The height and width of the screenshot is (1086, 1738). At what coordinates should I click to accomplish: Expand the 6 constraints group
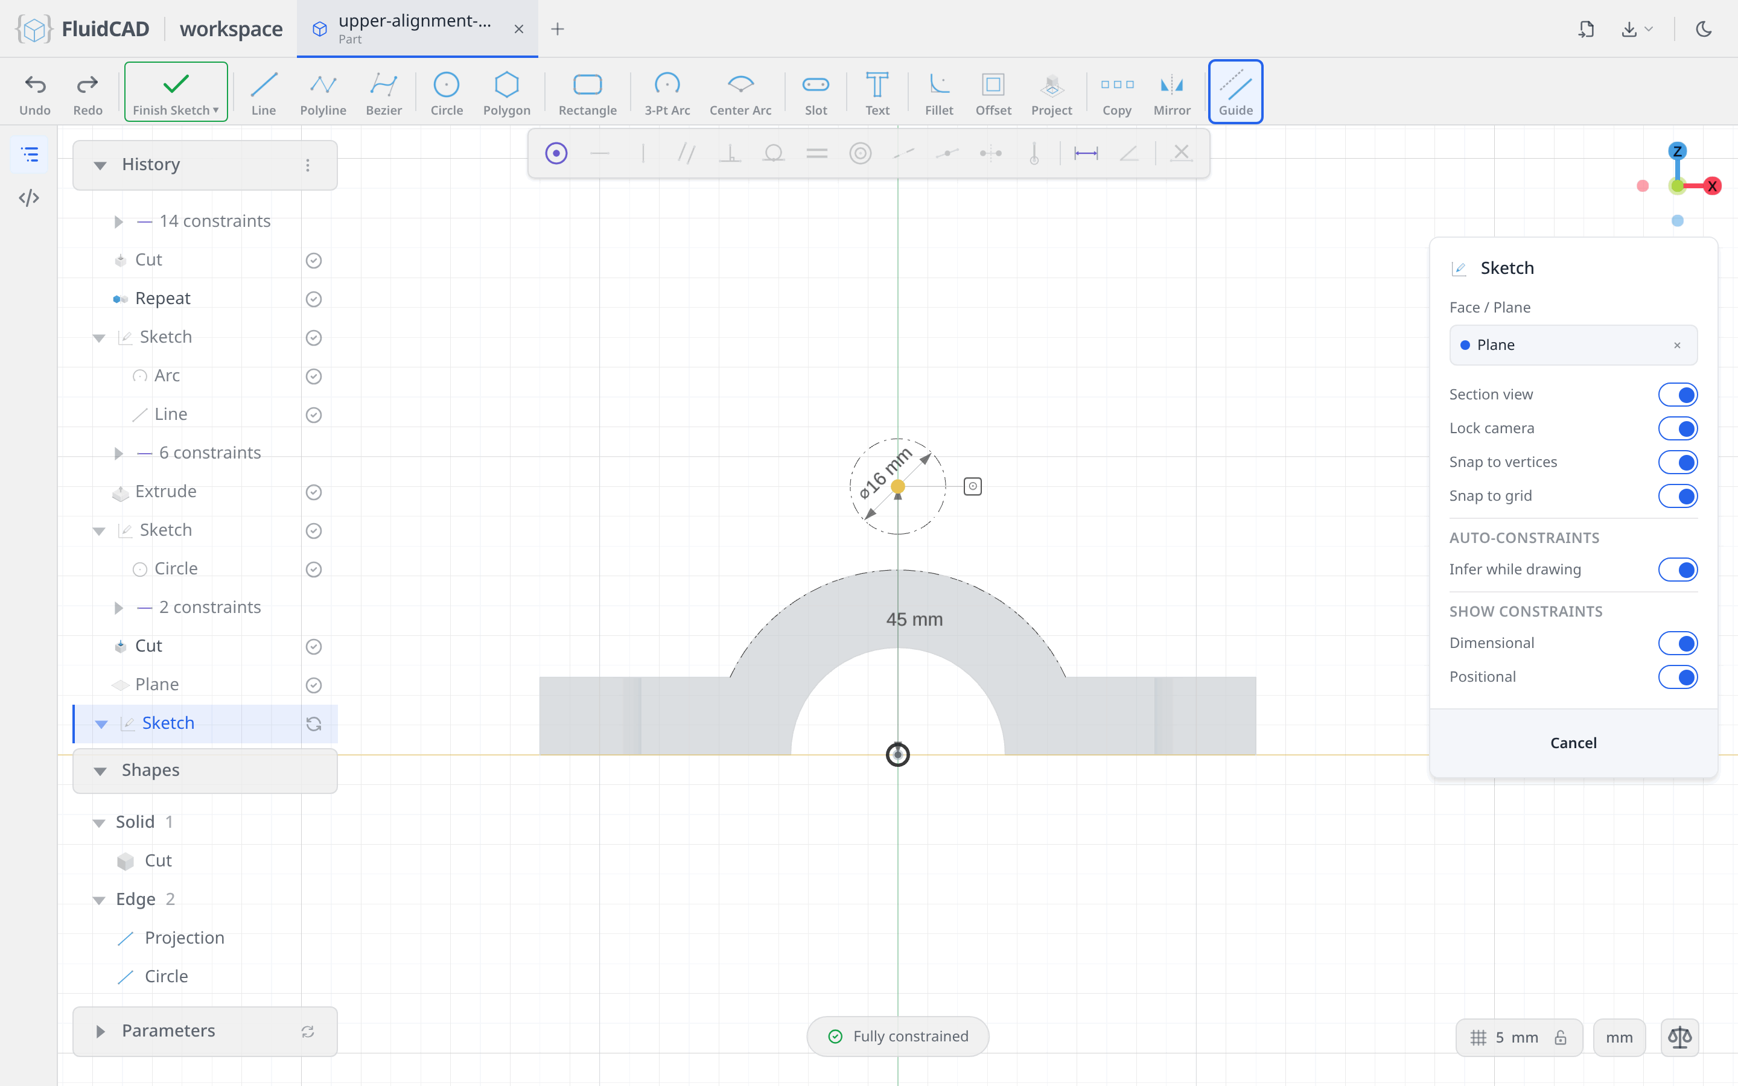pyautogui.click(x=118, y=453)
